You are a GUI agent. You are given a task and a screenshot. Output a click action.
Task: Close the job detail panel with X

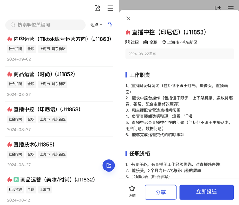(x=128, y=18)
